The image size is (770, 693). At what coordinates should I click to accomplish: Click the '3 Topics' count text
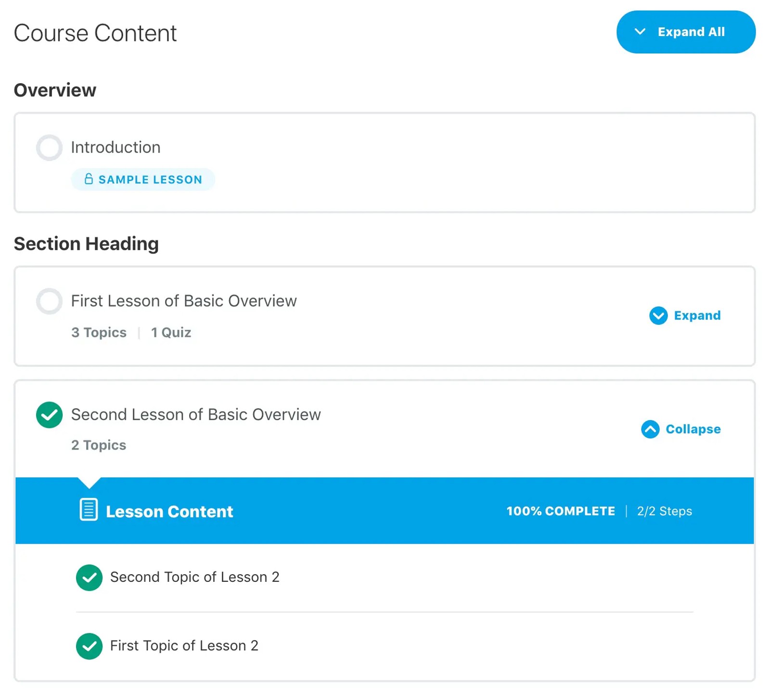click(x=99, y=333)
